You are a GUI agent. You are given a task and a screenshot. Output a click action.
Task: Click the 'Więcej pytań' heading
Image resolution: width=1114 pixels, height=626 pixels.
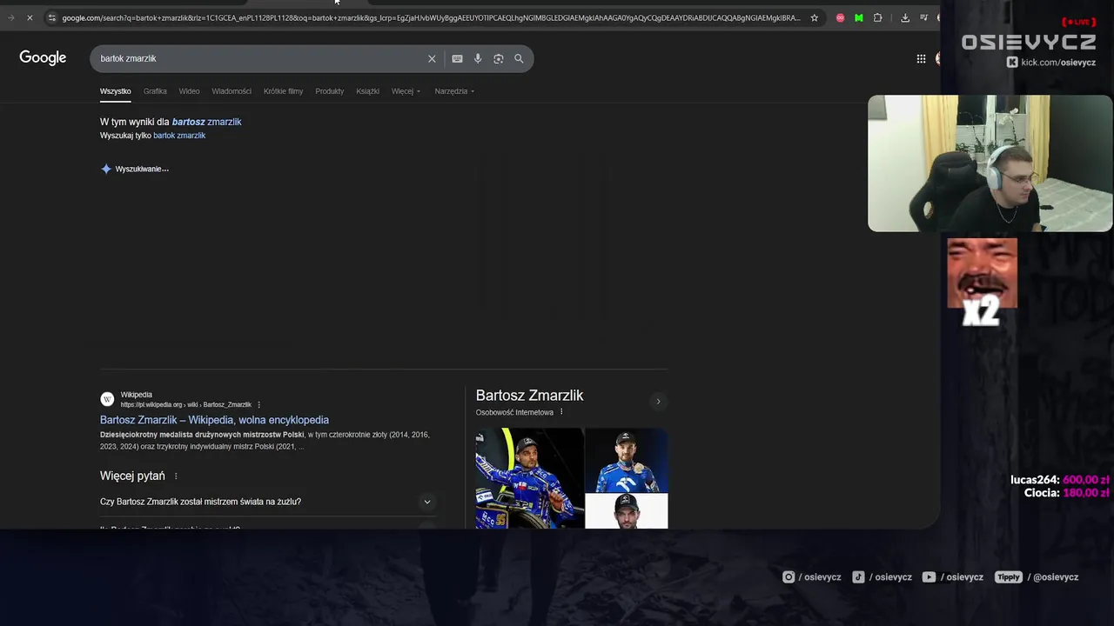(x=132, y=476)
